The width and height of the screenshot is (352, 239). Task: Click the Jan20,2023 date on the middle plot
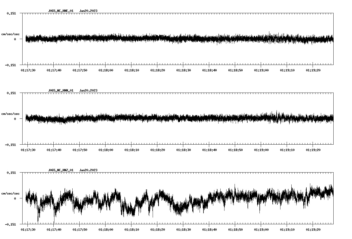point(88,90)
